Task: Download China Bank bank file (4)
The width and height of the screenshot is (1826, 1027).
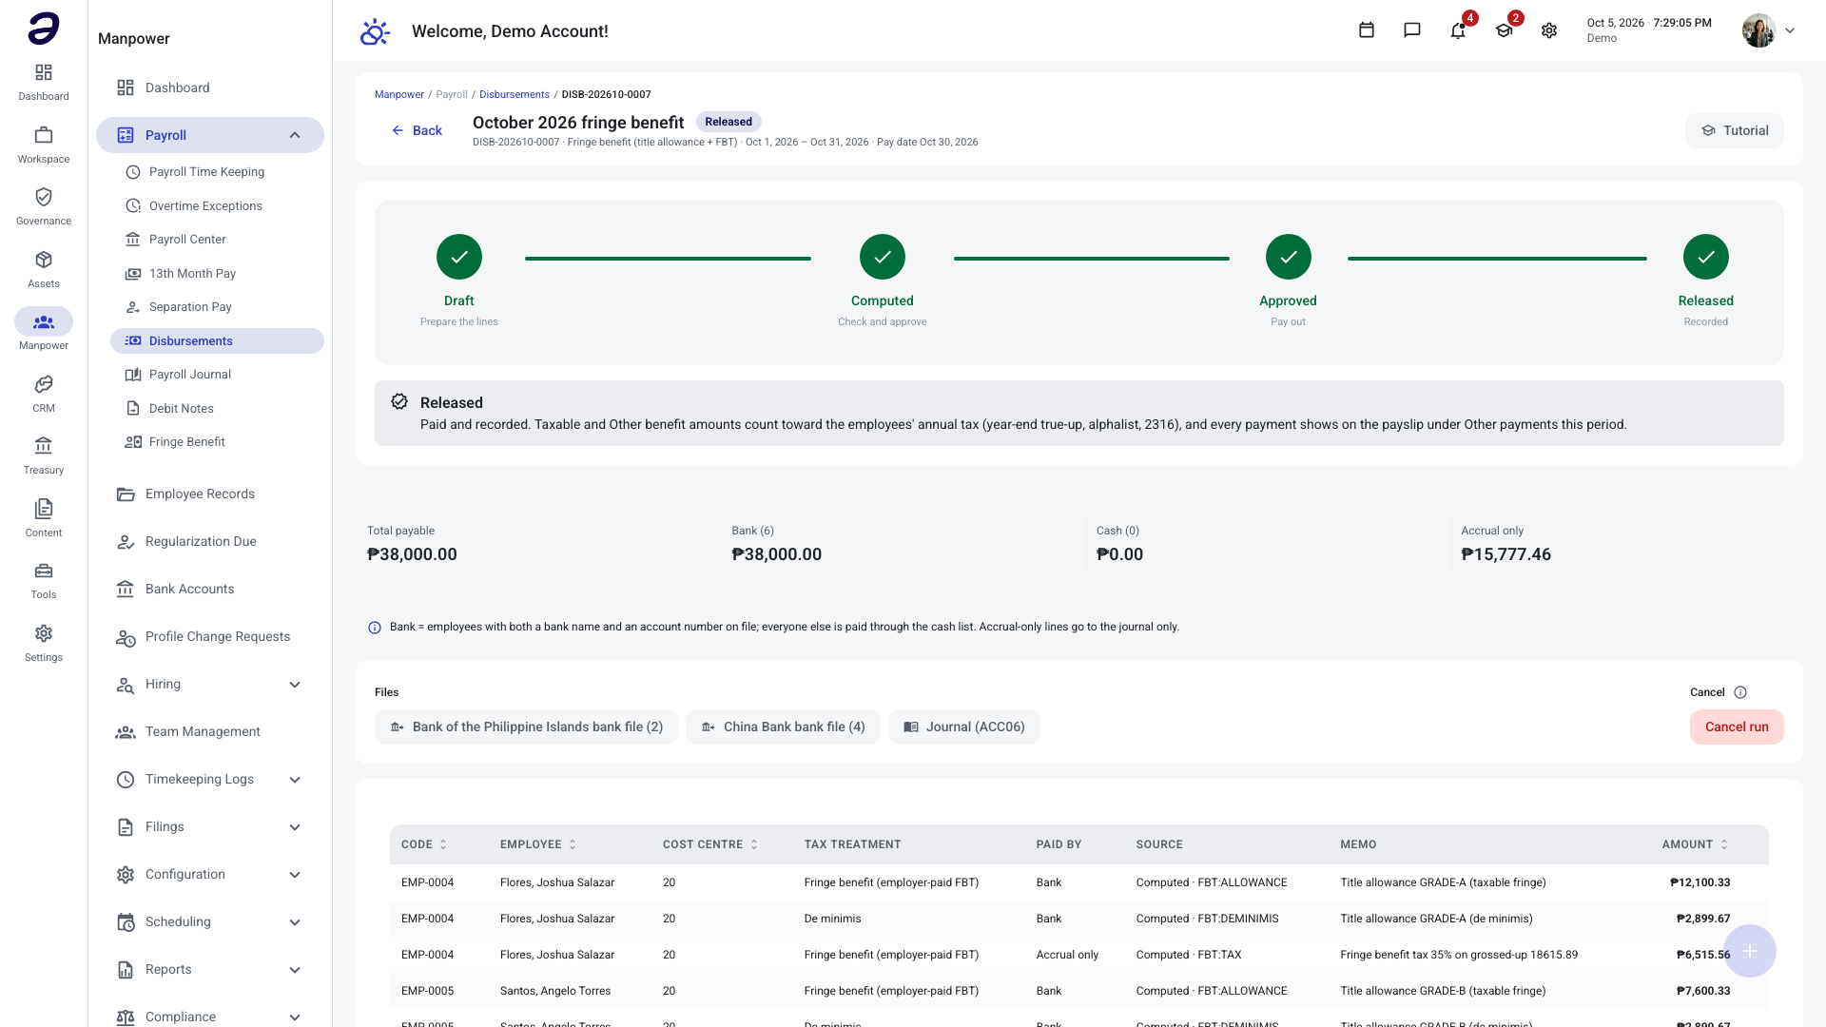Action: coord(783,727)
